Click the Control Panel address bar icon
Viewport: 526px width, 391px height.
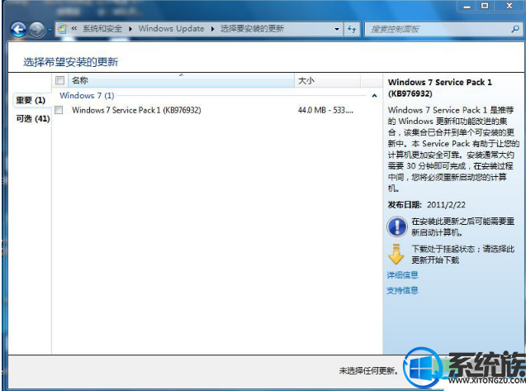tap(63, 29)
